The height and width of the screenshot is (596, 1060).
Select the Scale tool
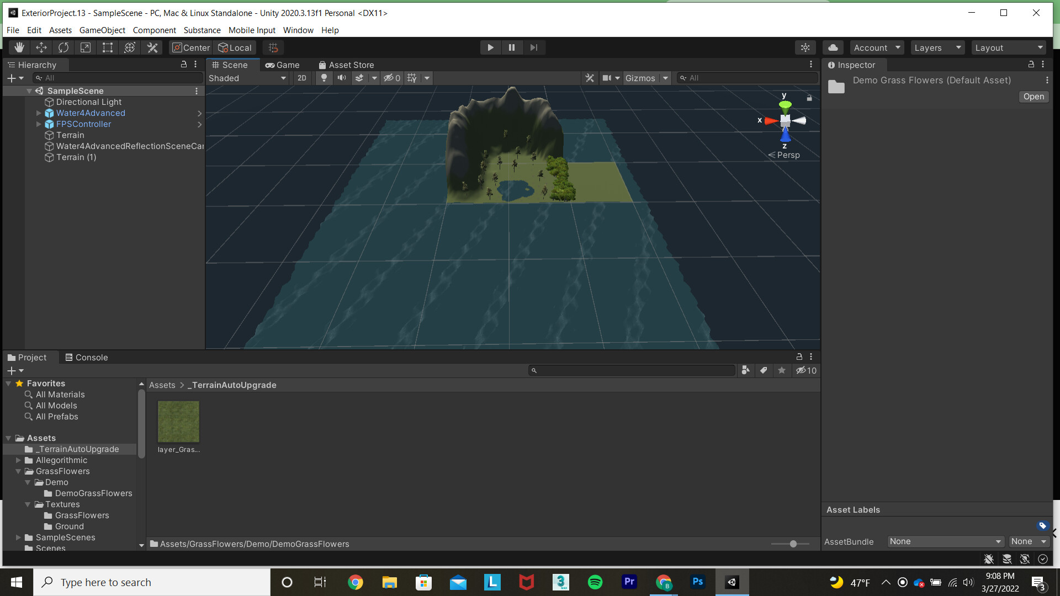[x=86, y=47]
